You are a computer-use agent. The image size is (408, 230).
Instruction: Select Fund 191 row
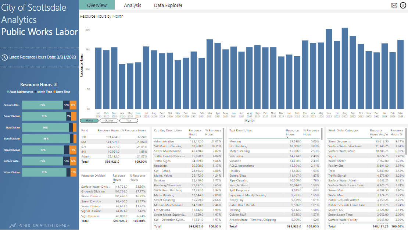(114, 137)
